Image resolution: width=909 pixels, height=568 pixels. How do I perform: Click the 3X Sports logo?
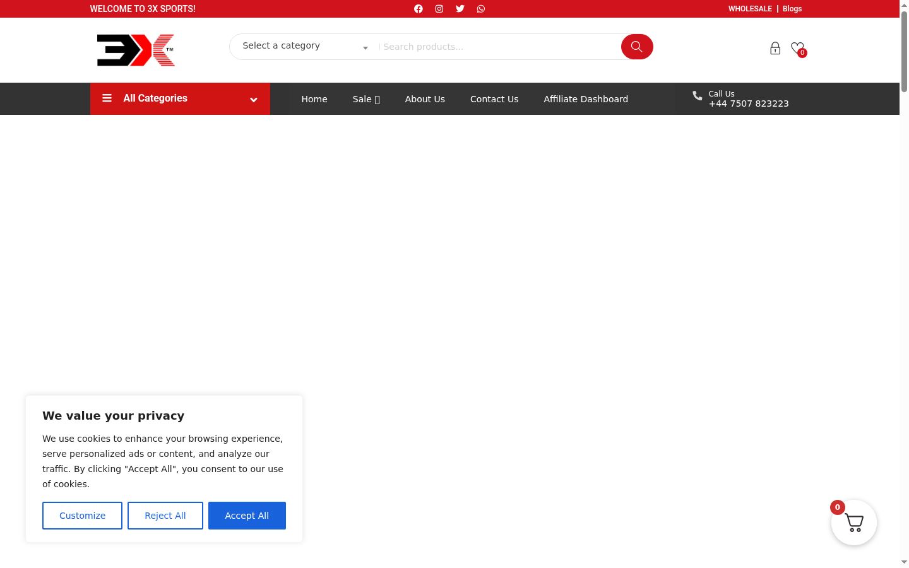tap(136, 50)
